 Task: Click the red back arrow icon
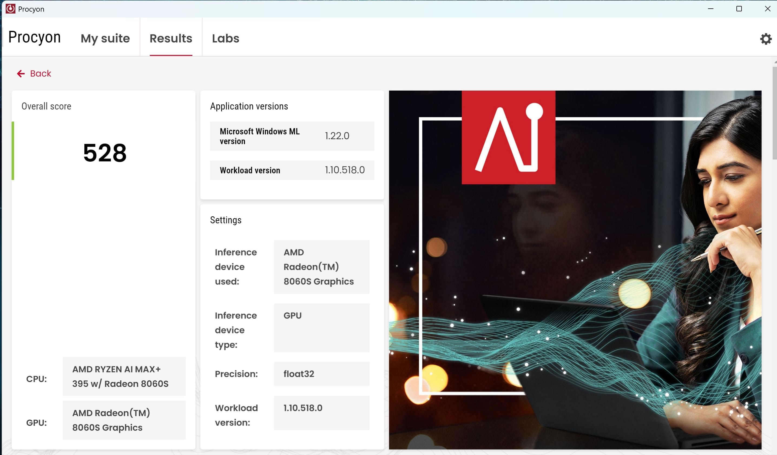click(x=21, y=74)
